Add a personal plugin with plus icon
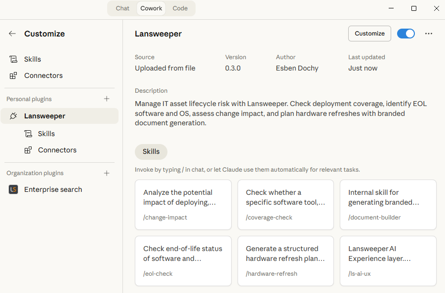The image size is (445, 293). [x=107, y=99]
